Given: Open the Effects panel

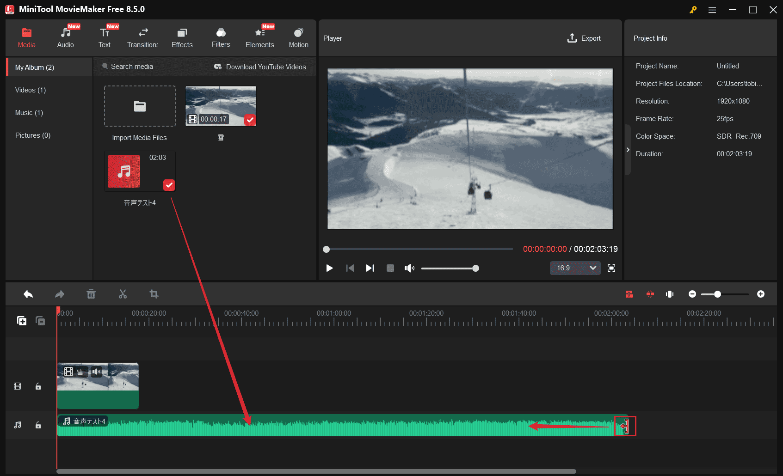Looking at the screenshot, I should (x=181, y=37).
